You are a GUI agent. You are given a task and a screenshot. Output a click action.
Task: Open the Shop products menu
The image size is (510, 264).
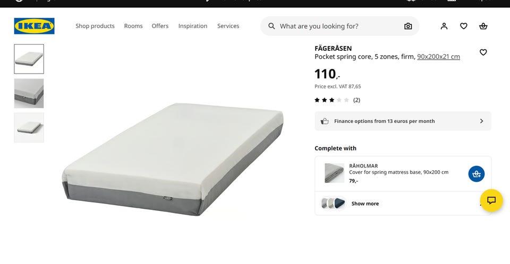pyautogui.click(x=95, y=26)
